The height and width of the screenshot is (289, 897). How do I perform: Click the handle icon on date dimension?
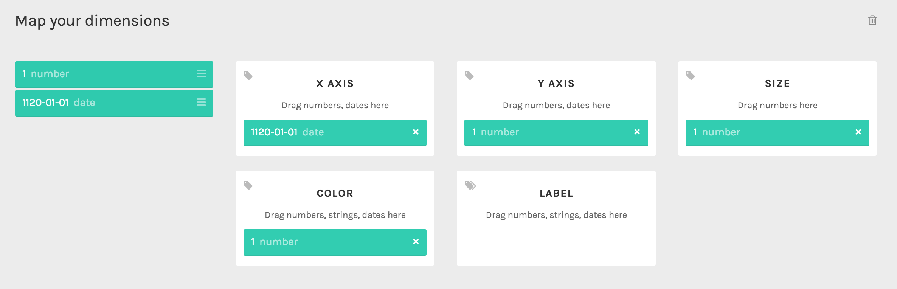(201, 103)
